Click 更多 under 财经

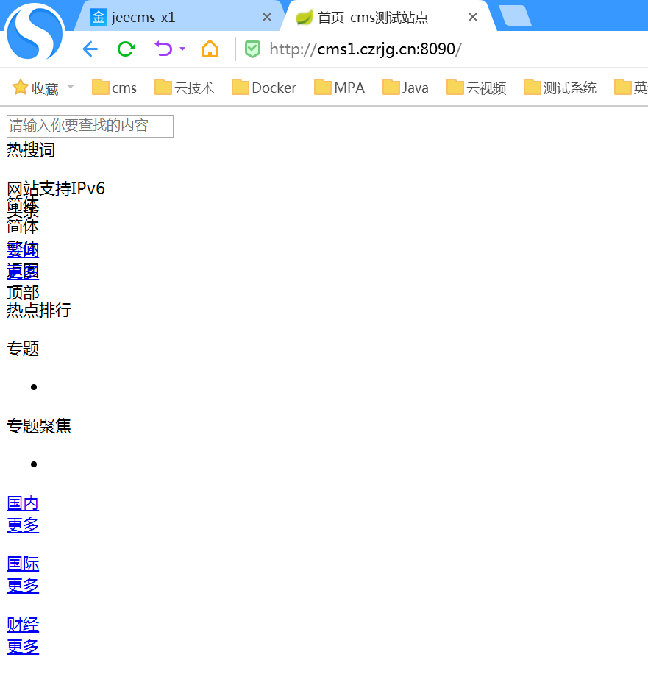point(24,647)
